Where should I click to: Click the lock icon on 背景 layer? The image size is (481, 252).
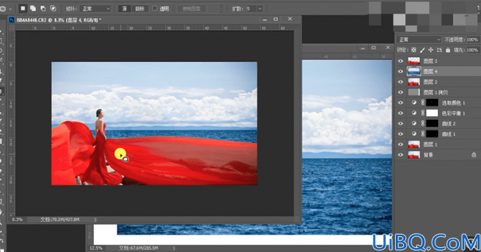point(474,155)
